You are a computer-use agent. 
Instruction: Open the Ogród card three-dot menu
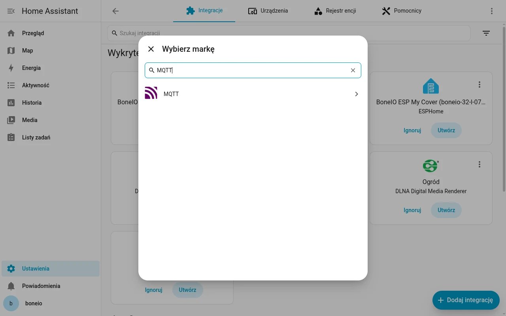pos(480,164)
